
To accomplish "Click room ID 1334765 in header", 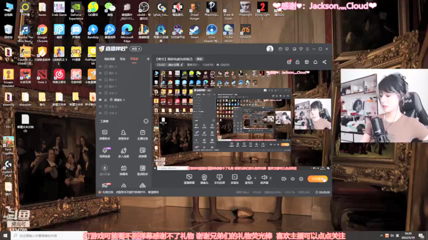I will [x=208, y=65].
